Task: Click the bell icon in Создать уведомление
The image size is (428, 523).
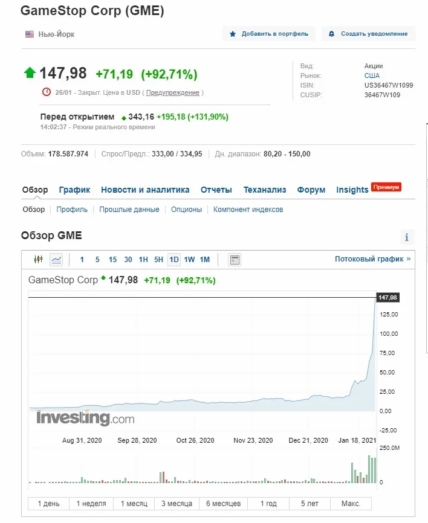Action: [331, 34]
